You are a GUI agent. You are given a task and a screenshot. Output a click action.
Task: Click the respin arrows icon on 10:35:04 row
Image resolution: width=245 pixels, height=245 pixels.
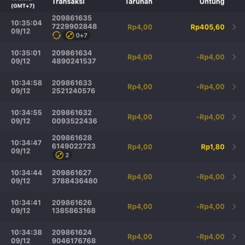(x=56, y=36)
